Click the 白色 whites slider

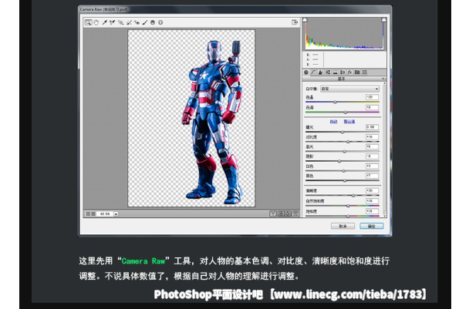[342, 171]
